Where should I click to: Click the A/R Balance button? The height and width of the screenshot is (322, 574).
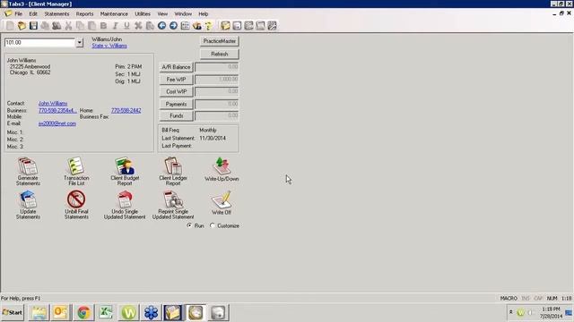coord(176,67)
